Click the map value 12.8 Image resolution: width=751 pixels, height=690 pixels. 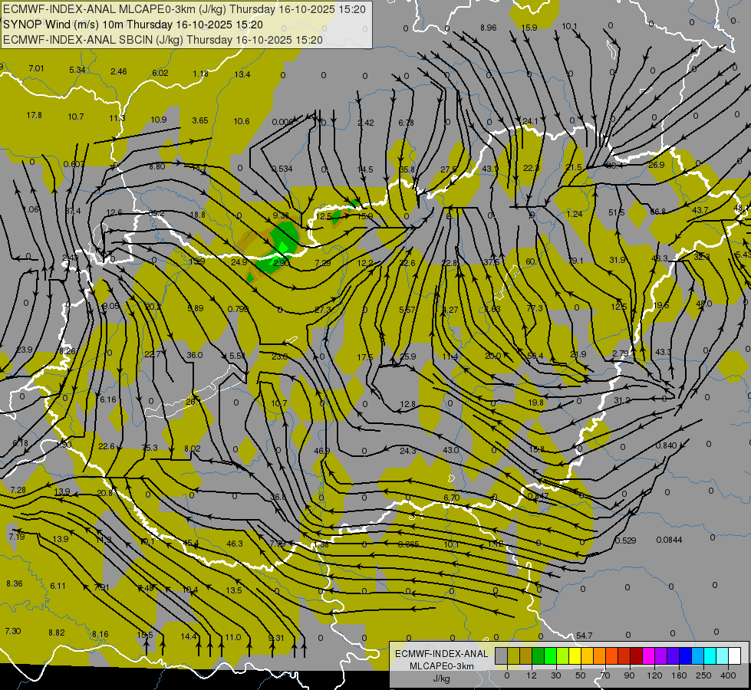(x=407, y=404)
